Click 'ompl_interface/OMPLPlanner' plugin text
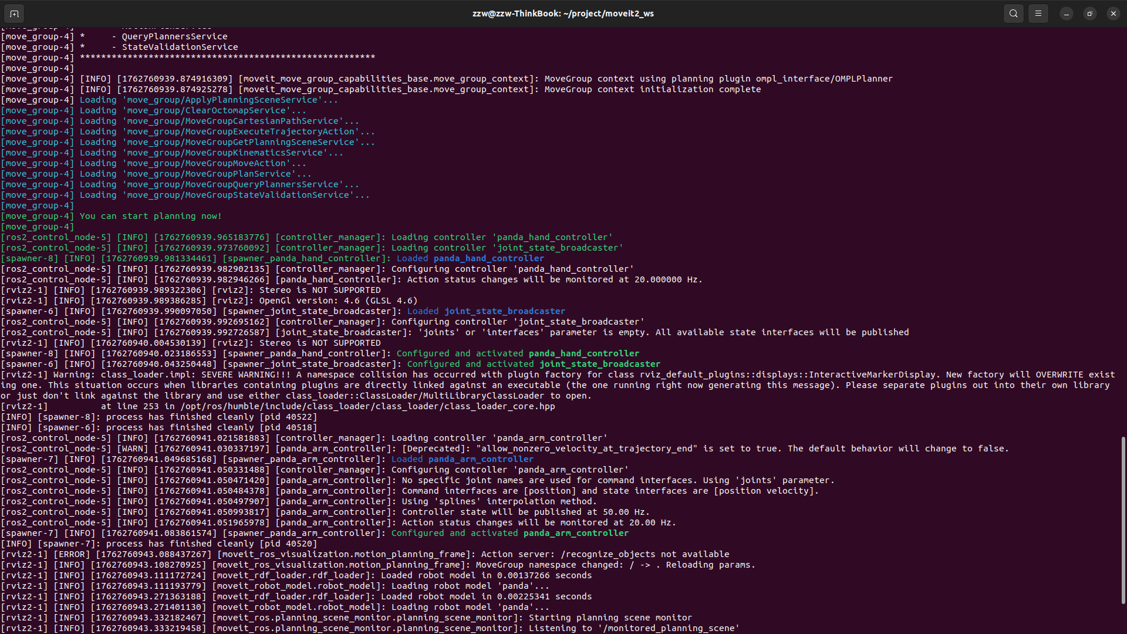The image size is (1127, 634). click(824, 79)
